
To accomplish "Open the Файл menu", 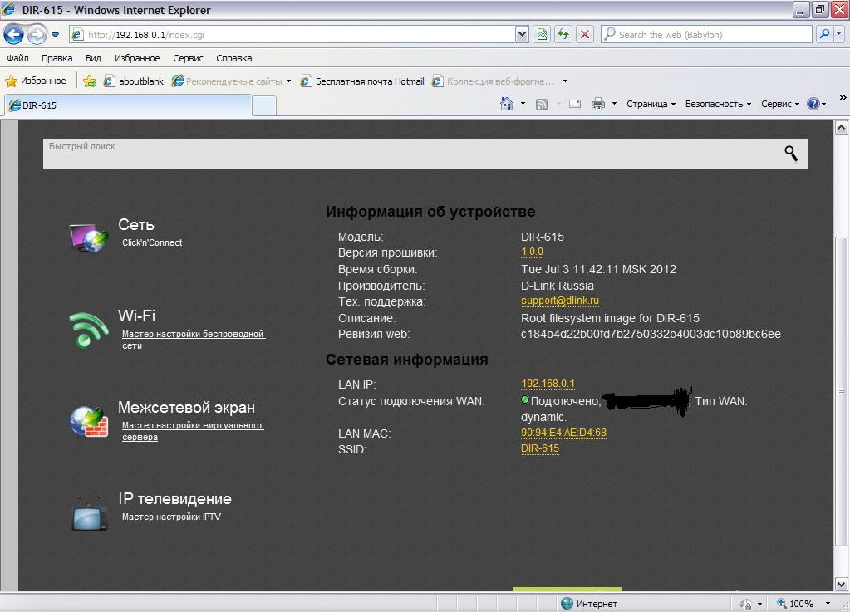I will pos(17,58).
